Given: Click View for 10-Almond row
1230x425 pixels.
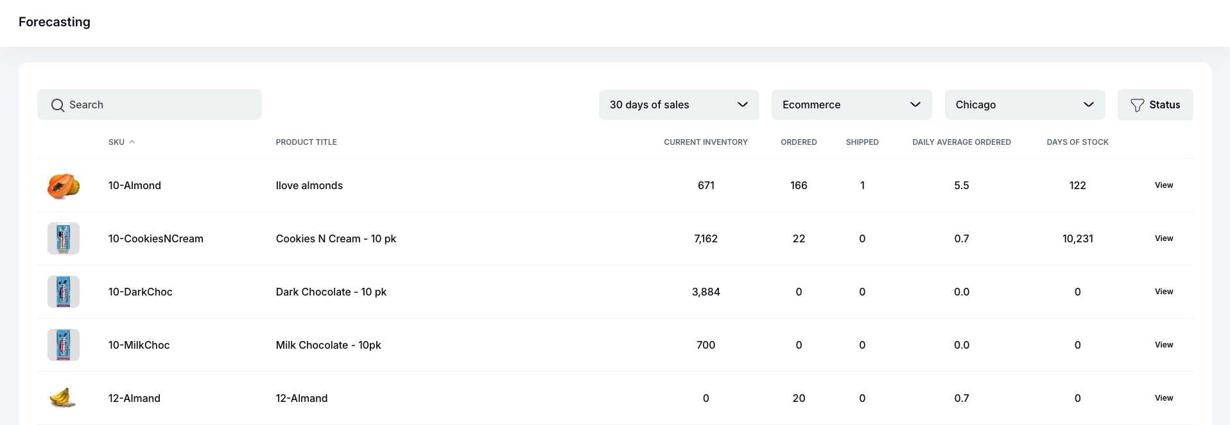Looking at the screenshot, I should (1163, 185).
